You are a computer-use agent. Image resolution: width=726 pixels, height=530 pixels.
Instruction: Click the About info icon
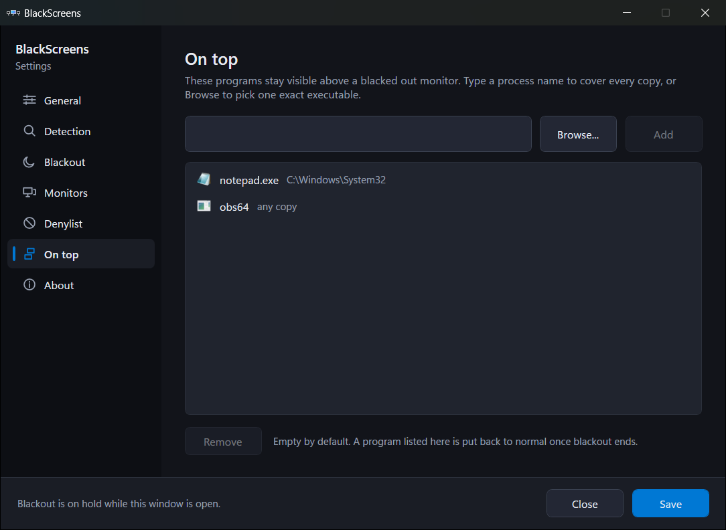click(29, 285)
